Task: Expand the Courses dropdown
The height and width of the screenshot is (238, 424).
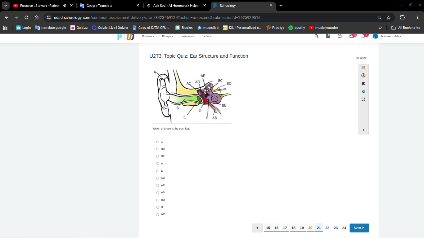Action: pos(148,36)
